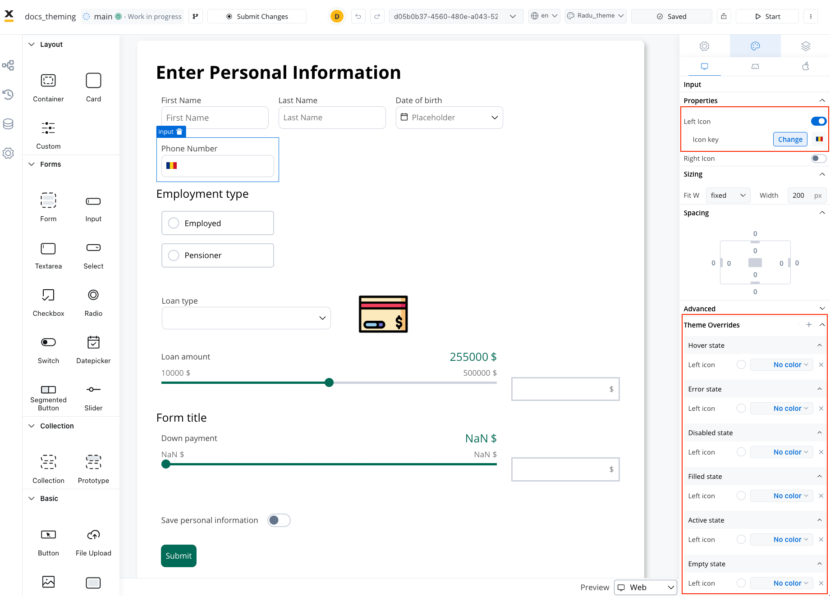Select the Form component

click(x=48, y=207)
